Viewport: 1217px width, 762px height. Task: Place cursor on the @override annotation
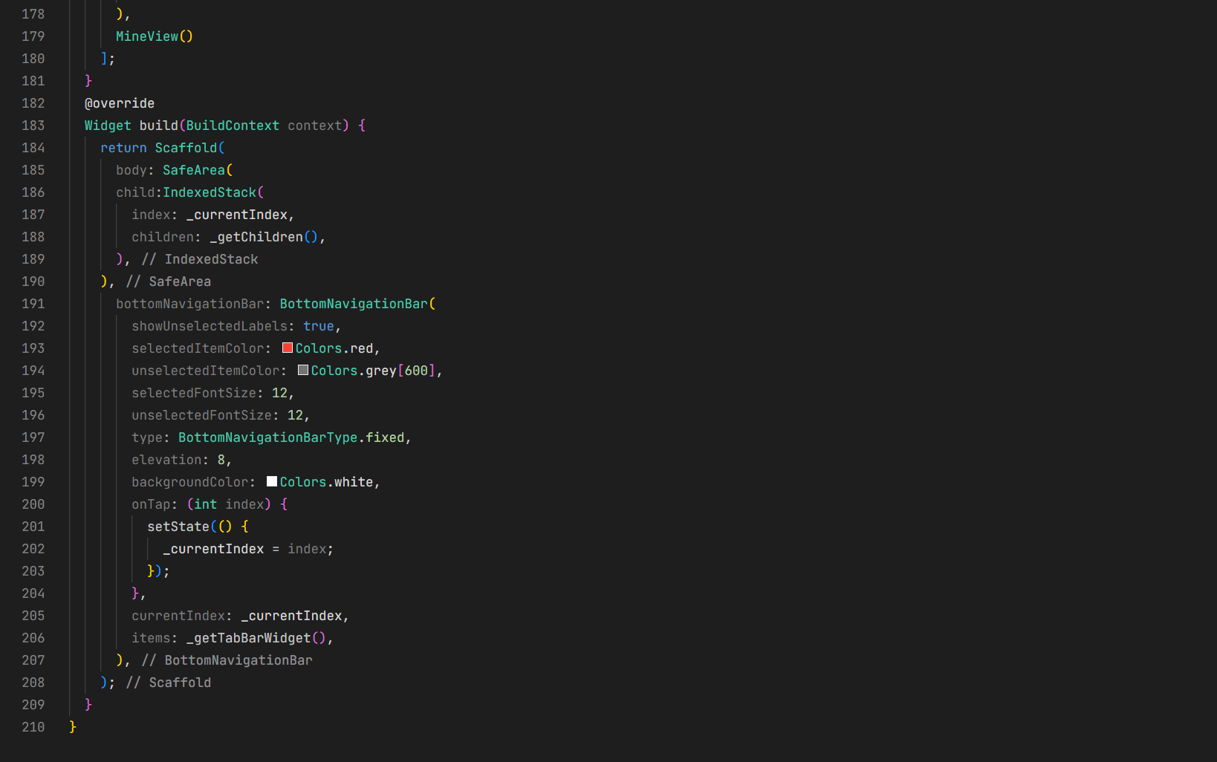coord(120,103)
